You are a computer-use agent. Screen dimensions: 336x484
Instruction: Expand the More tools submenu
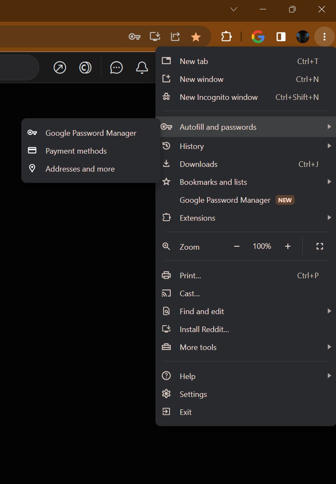coord(198,347)
